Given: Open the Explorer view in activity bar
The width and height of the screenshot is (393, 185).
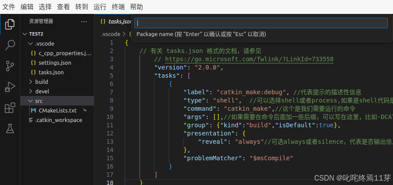Looking at the screenshot, I should pos(10,24).
